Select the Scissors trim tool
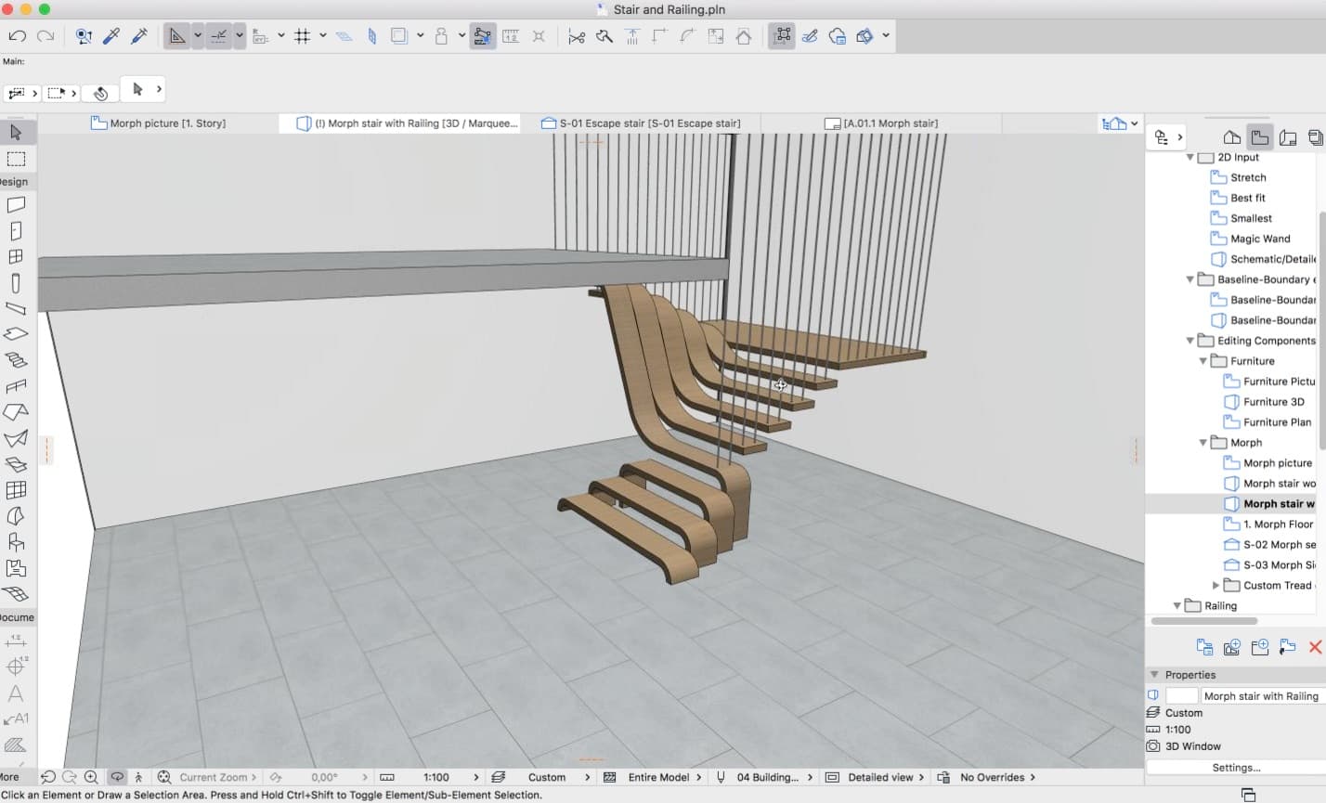This screenshot has height=803, width=1326. point(577,35)
